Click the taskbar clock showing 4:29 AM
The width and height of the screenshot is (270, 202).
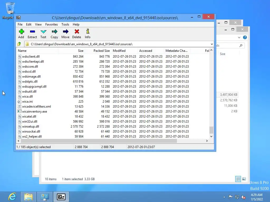point(257,197)
